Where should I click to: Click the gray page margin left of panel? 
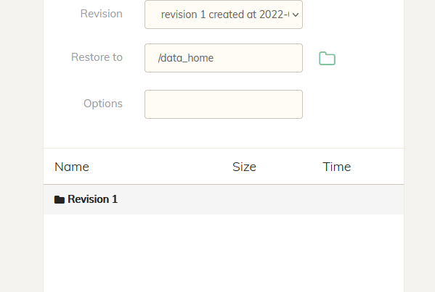21,146
